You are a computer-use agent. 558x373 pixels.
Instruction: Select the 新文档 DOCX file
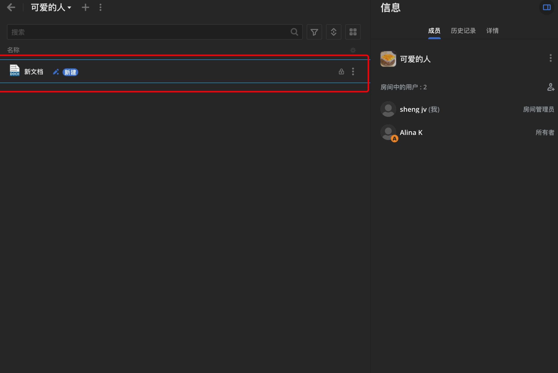pyautogui.click(x=33, y=72)
